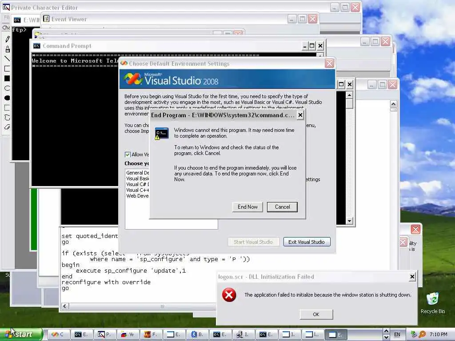Click the first command prompt taskbar button
The width and height of the screenshot is (455, 341).
[81, 334]
